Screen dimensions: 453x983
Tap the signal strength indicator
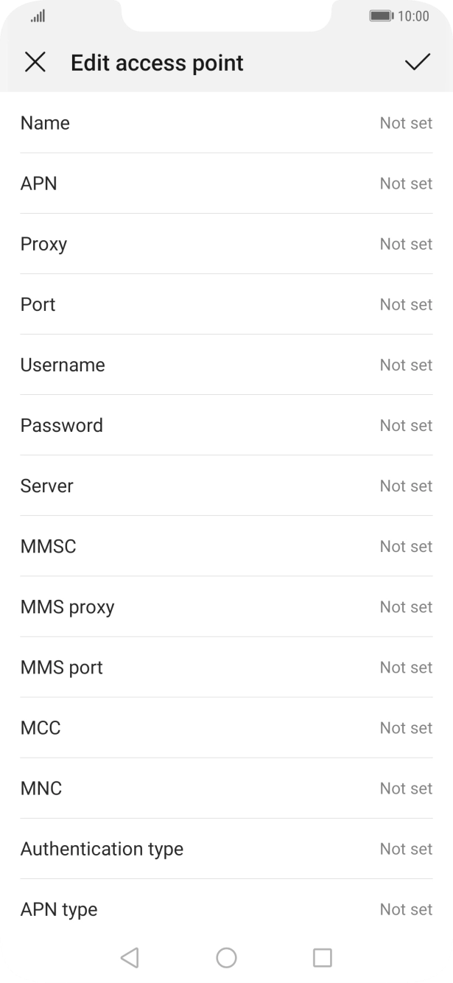tap(38, 16)
